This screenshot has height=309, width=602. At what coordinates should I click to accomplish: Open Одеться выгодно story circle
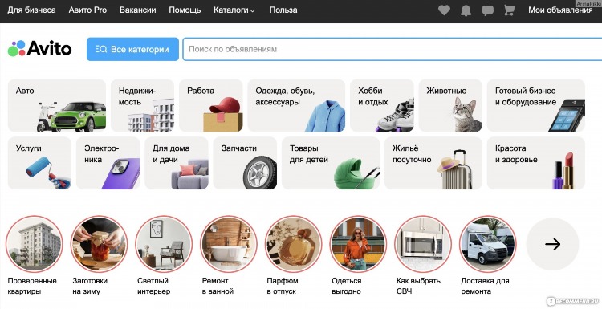(x=358, y=244)
